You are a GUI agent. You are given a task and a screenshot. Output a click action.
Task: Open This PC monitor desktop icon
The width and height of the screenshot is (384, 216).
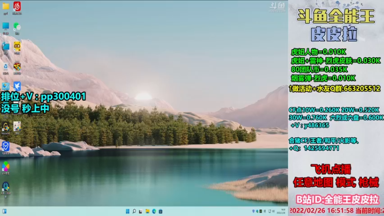pyautogui.click(x=6, y=26)
